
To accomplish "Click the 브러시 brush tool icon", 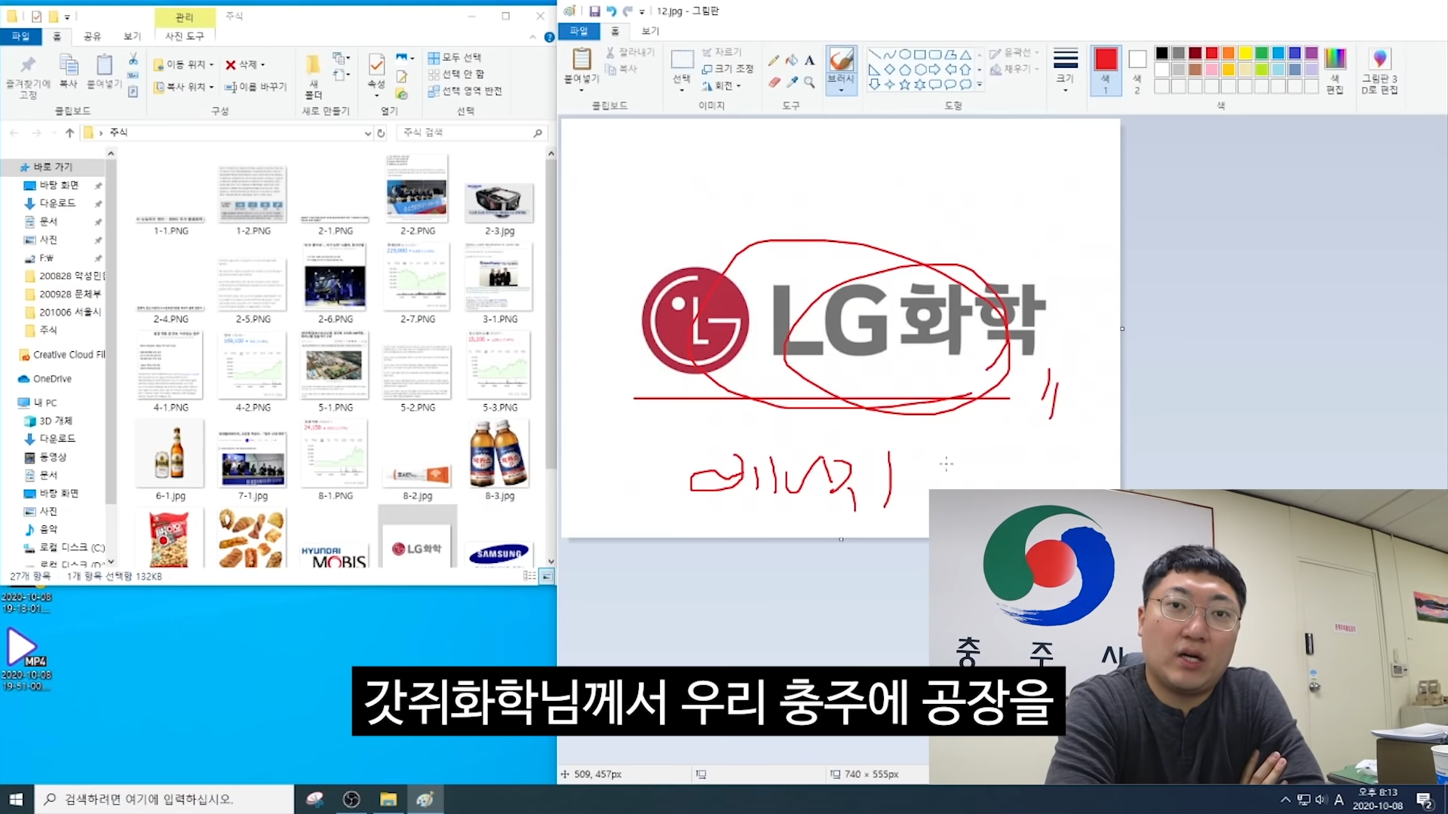I will (841, 59).
